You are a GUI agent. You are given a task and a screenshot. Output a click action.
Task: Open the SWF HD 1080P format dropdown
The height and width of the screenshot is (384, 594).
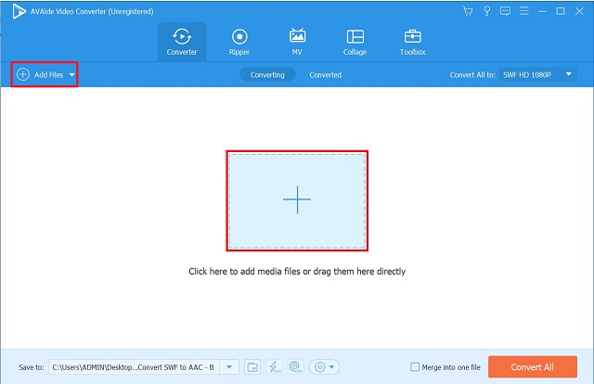538,74
